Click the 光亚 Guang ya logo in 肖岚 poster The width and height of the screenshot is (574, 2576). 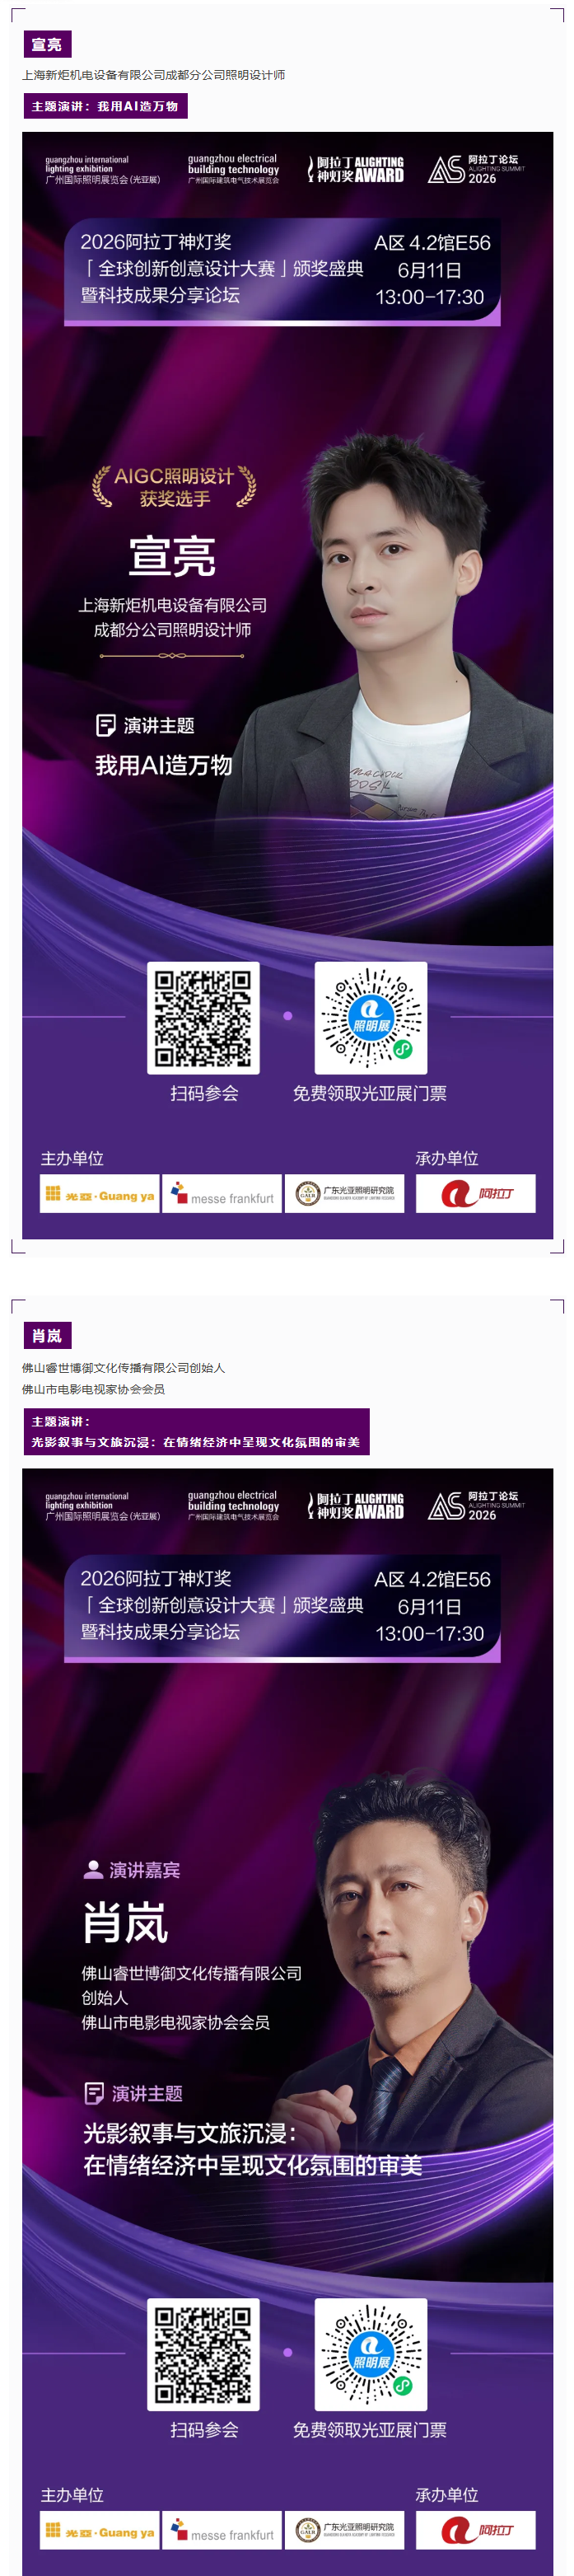pyautogui.click(x=99, y=2530)
